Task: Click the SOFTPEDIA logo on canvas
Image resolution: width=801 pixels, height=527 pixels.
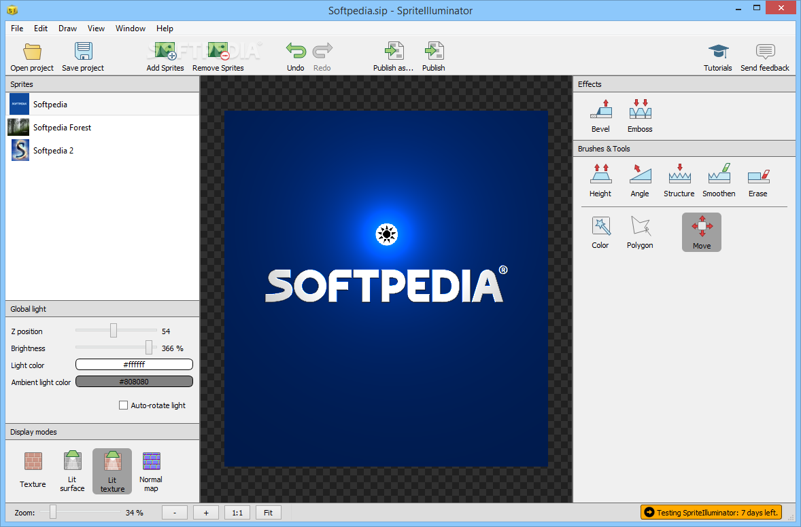Action: pos(386,285)
